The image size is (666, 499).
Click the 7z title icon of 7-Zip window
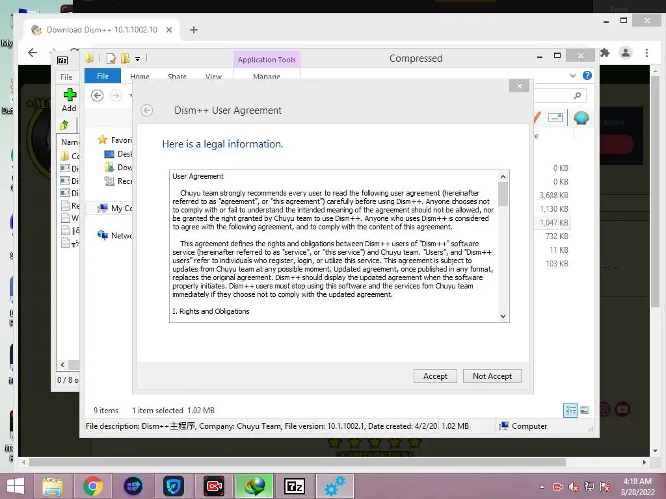point(62,60)
